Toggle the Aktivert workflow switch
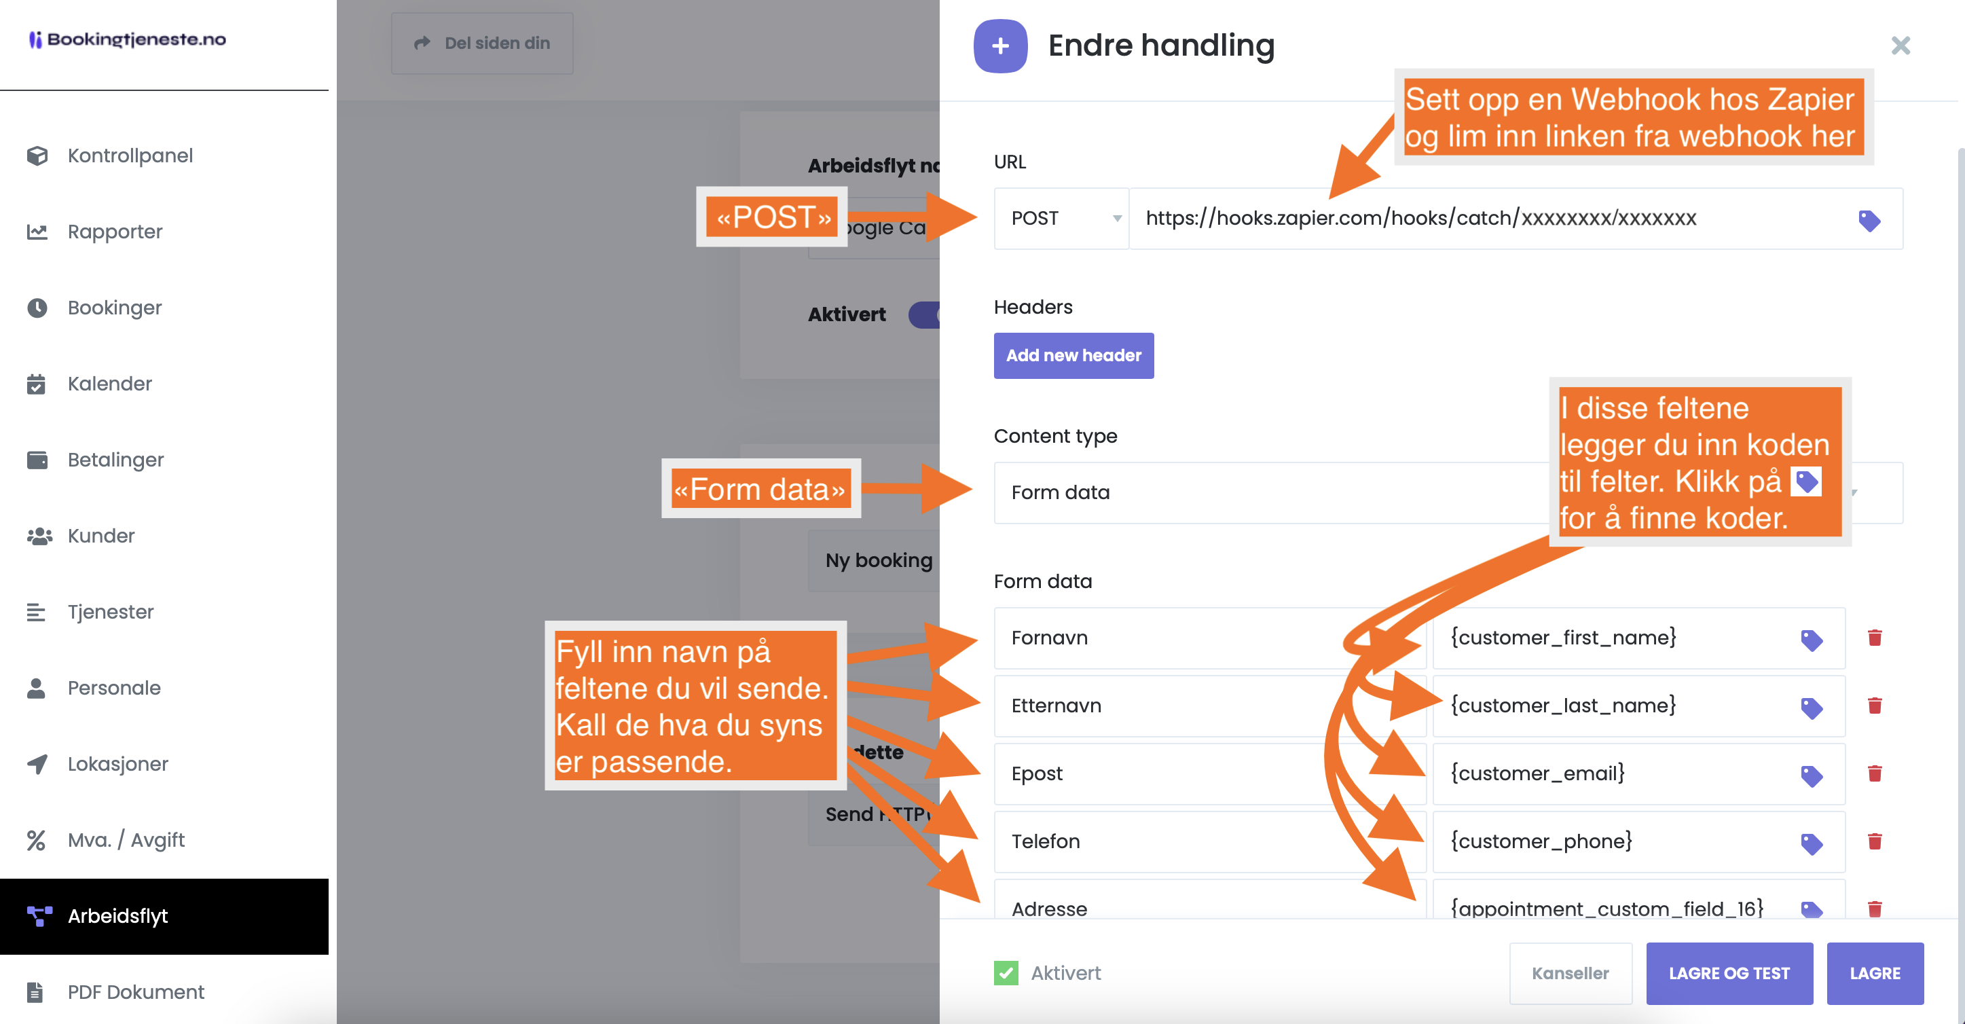 click(925, 314)
